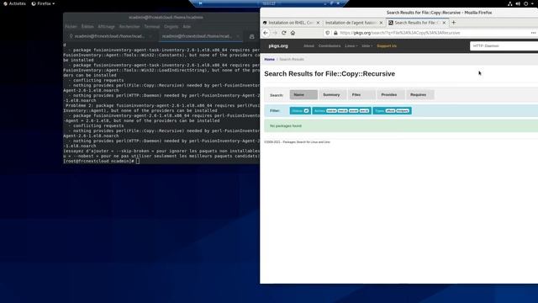
Task: Click the 'Search Results for File::Copy::Recursive' heading
Action: point(330,74)
